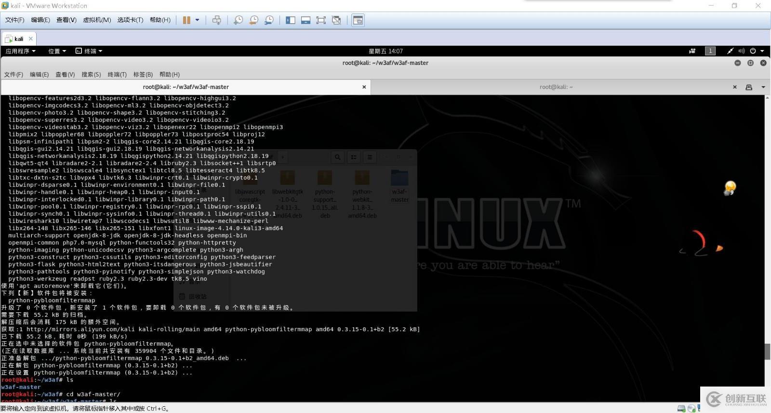Open terminal 帮助(H) menu
The width and height of the screenshot is (771, 413).
[169, 75]
